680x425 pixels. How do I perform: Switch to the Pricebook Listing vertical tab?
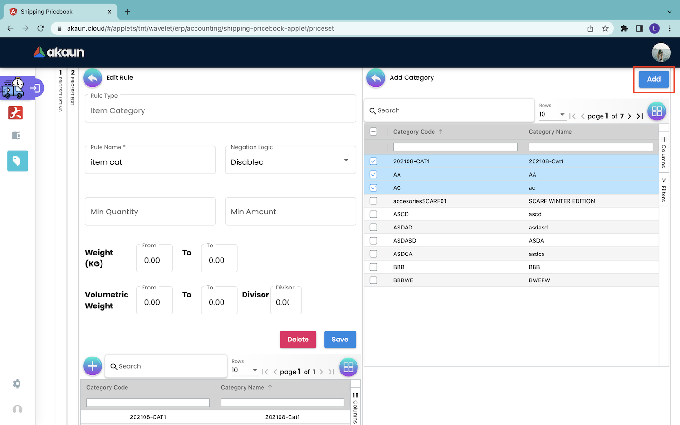(60, 91)
